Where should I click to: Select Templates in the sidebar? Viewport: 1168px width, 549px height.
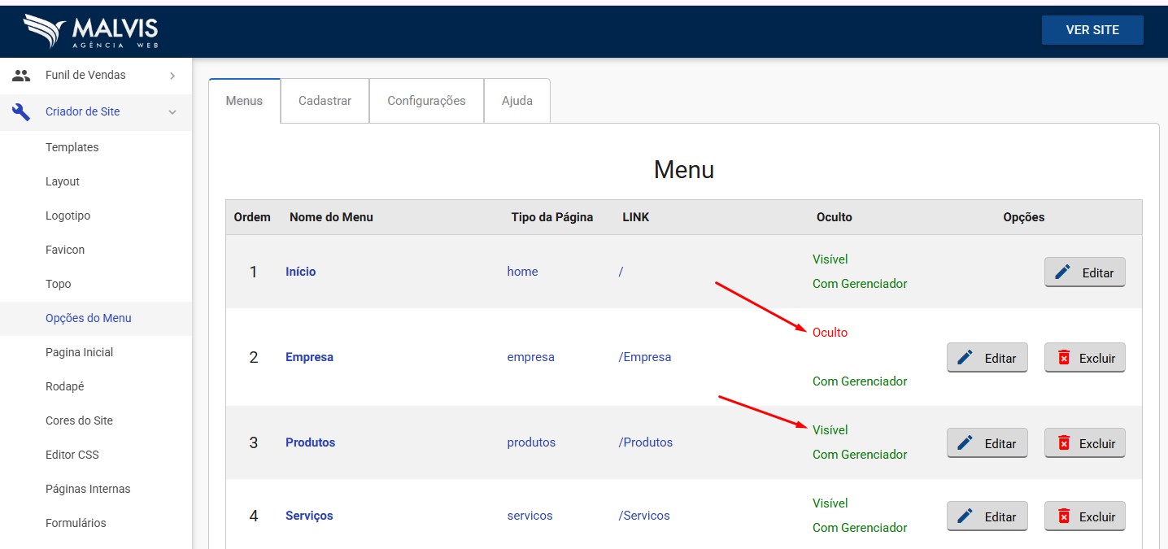72,147
